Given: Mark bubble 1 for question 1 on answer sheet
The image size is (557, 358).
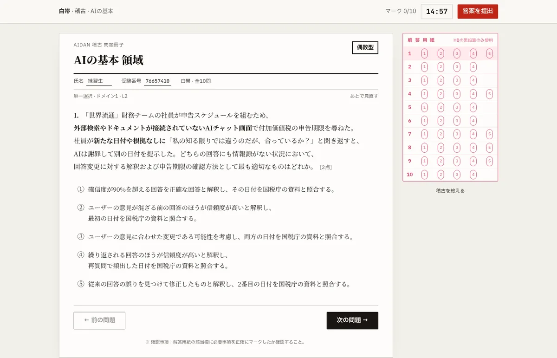Looking at the screenshot, I should (x=424, y=53).
